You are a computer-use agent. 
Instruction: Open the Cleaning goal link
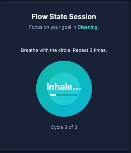pos(88,27)
